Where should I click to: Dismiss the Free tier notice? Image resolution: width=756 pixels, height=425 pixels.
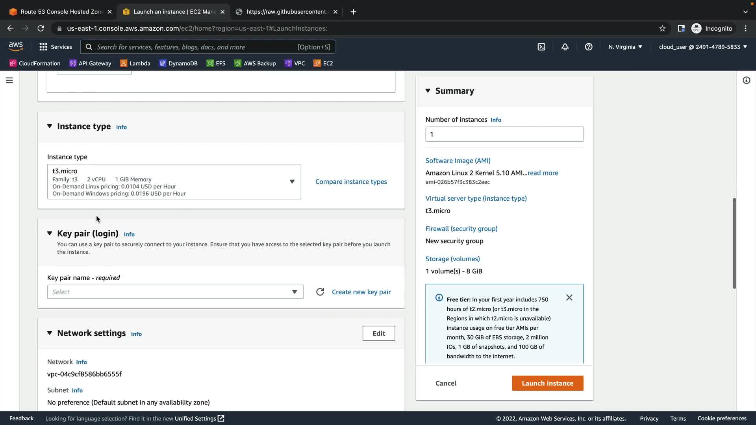pyautogui.click(x=569, y=297)
